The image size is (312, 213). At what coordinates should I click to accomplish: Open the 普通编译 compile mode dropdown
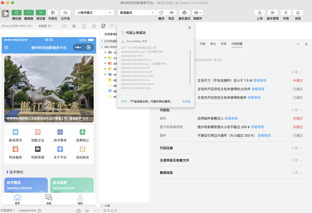coord(137,13)
